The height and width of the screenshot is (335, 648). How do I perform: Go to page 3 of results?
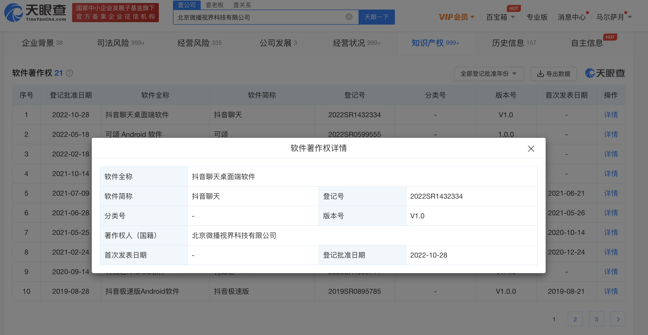pos(596,319)
